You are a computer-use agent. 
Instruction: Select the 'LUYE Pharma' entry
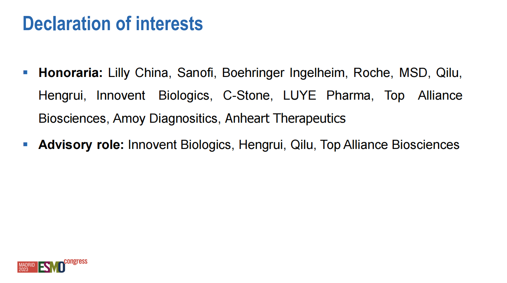pos(326,95)
